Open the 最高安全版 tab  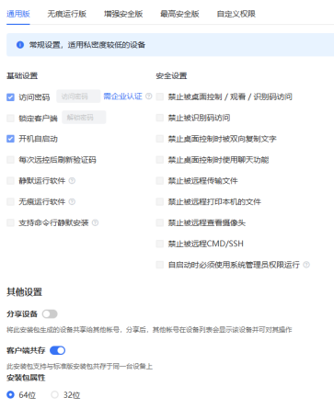179,14
